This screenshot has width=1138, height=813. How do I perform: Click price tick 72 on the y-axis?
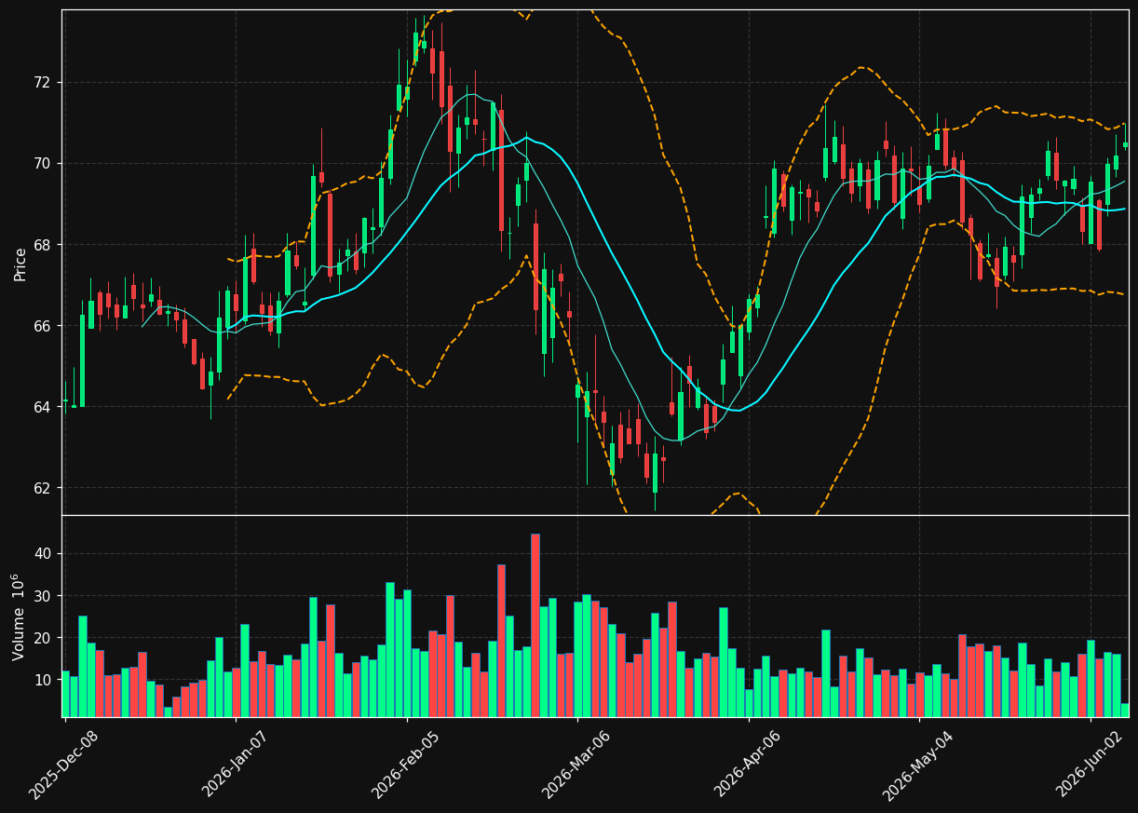pos(43,82)
